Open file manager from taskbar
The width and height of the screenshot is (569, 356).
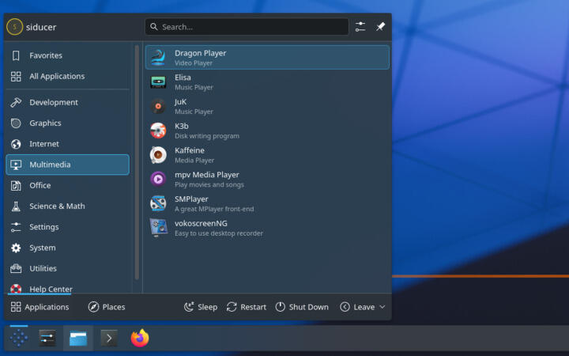[78, 339]
